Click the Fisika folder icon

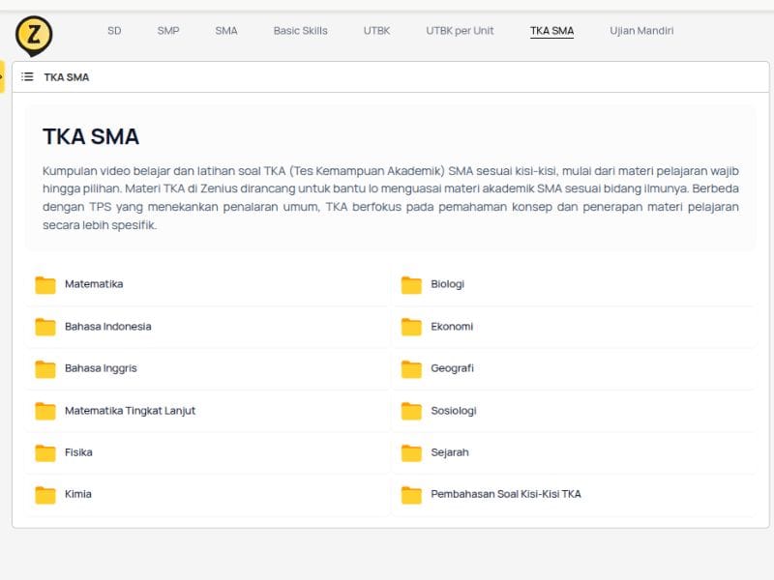[x=45, y=452]
